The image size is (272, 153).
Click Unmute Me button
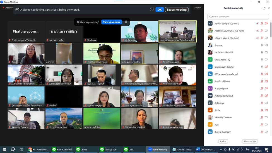pos(250,141)
